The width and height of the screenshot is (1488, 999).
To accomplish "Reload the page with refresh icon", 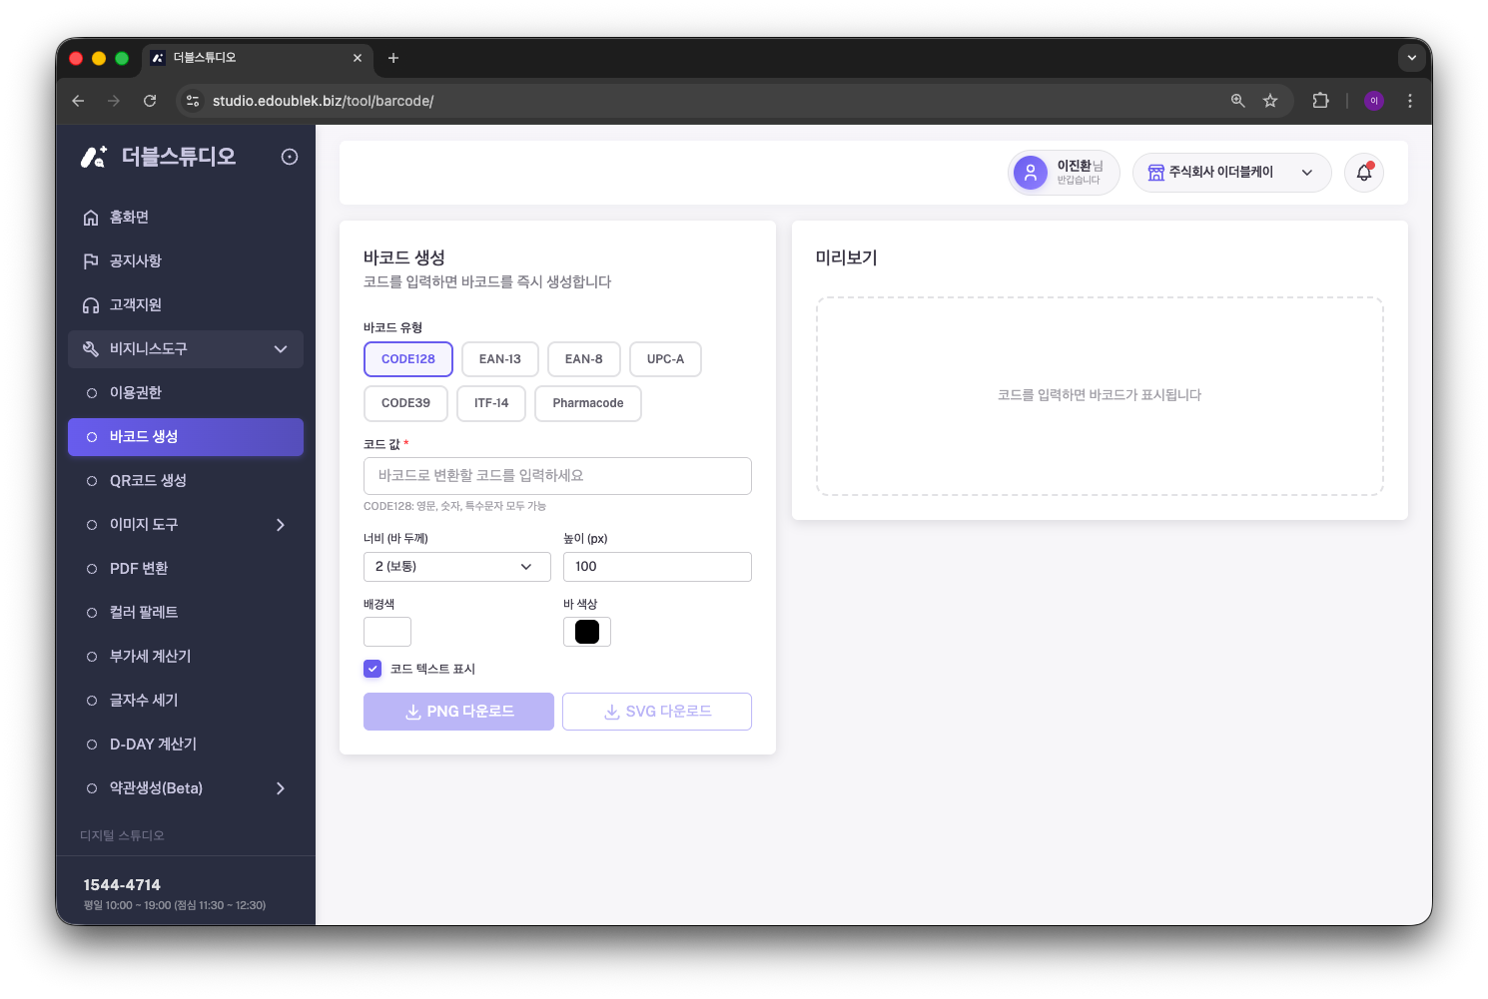I will pyautogui.click(x=150, y=101).
